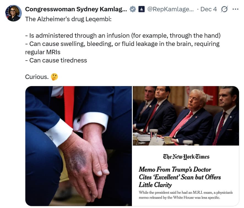Click the article subtext about the M.R.I. exam
Screen dimensions: 244x208
click(x=186, y=195)
